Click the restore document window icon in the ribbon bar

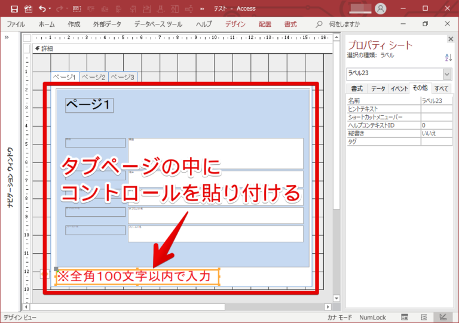(425, 24)
